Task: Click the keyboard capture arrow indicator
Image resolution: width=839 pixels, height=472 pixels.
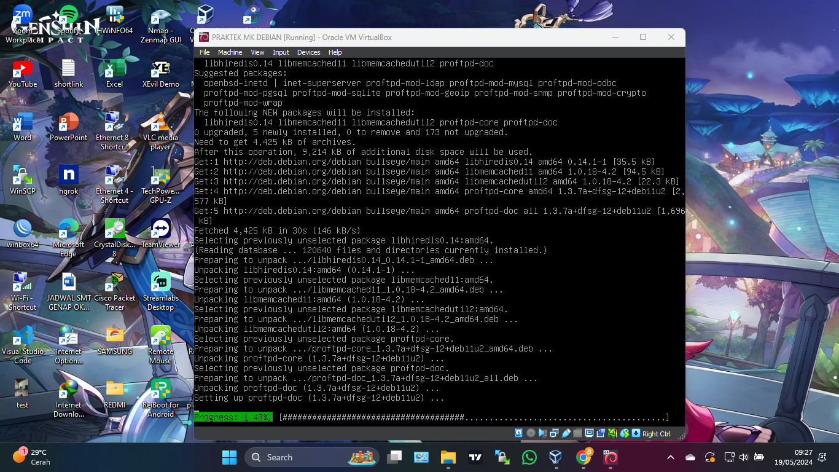Action: 636,433
